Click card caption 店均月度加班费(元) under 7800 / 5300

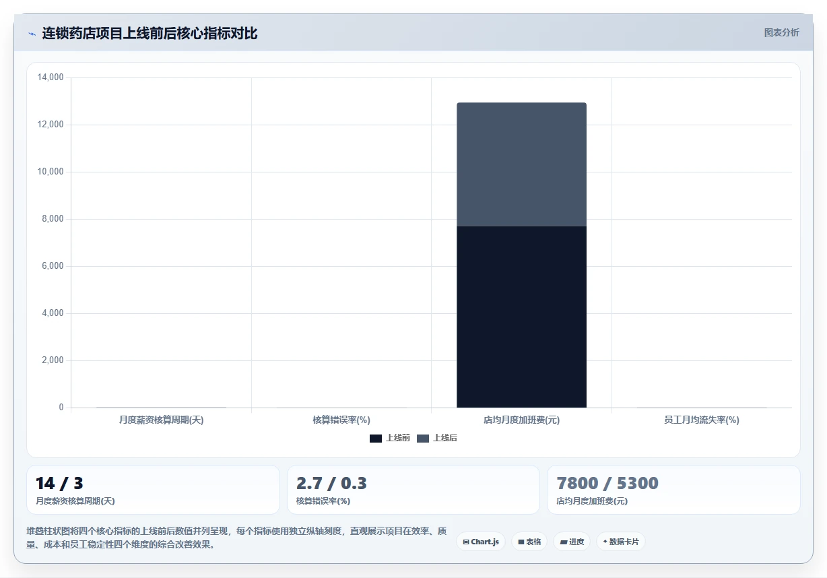tap(592, 501)
